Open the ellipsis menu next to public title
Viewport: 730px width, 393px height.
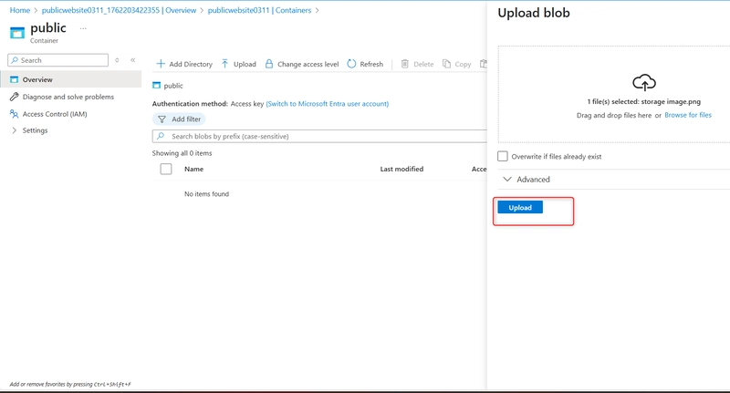(83, 28)
